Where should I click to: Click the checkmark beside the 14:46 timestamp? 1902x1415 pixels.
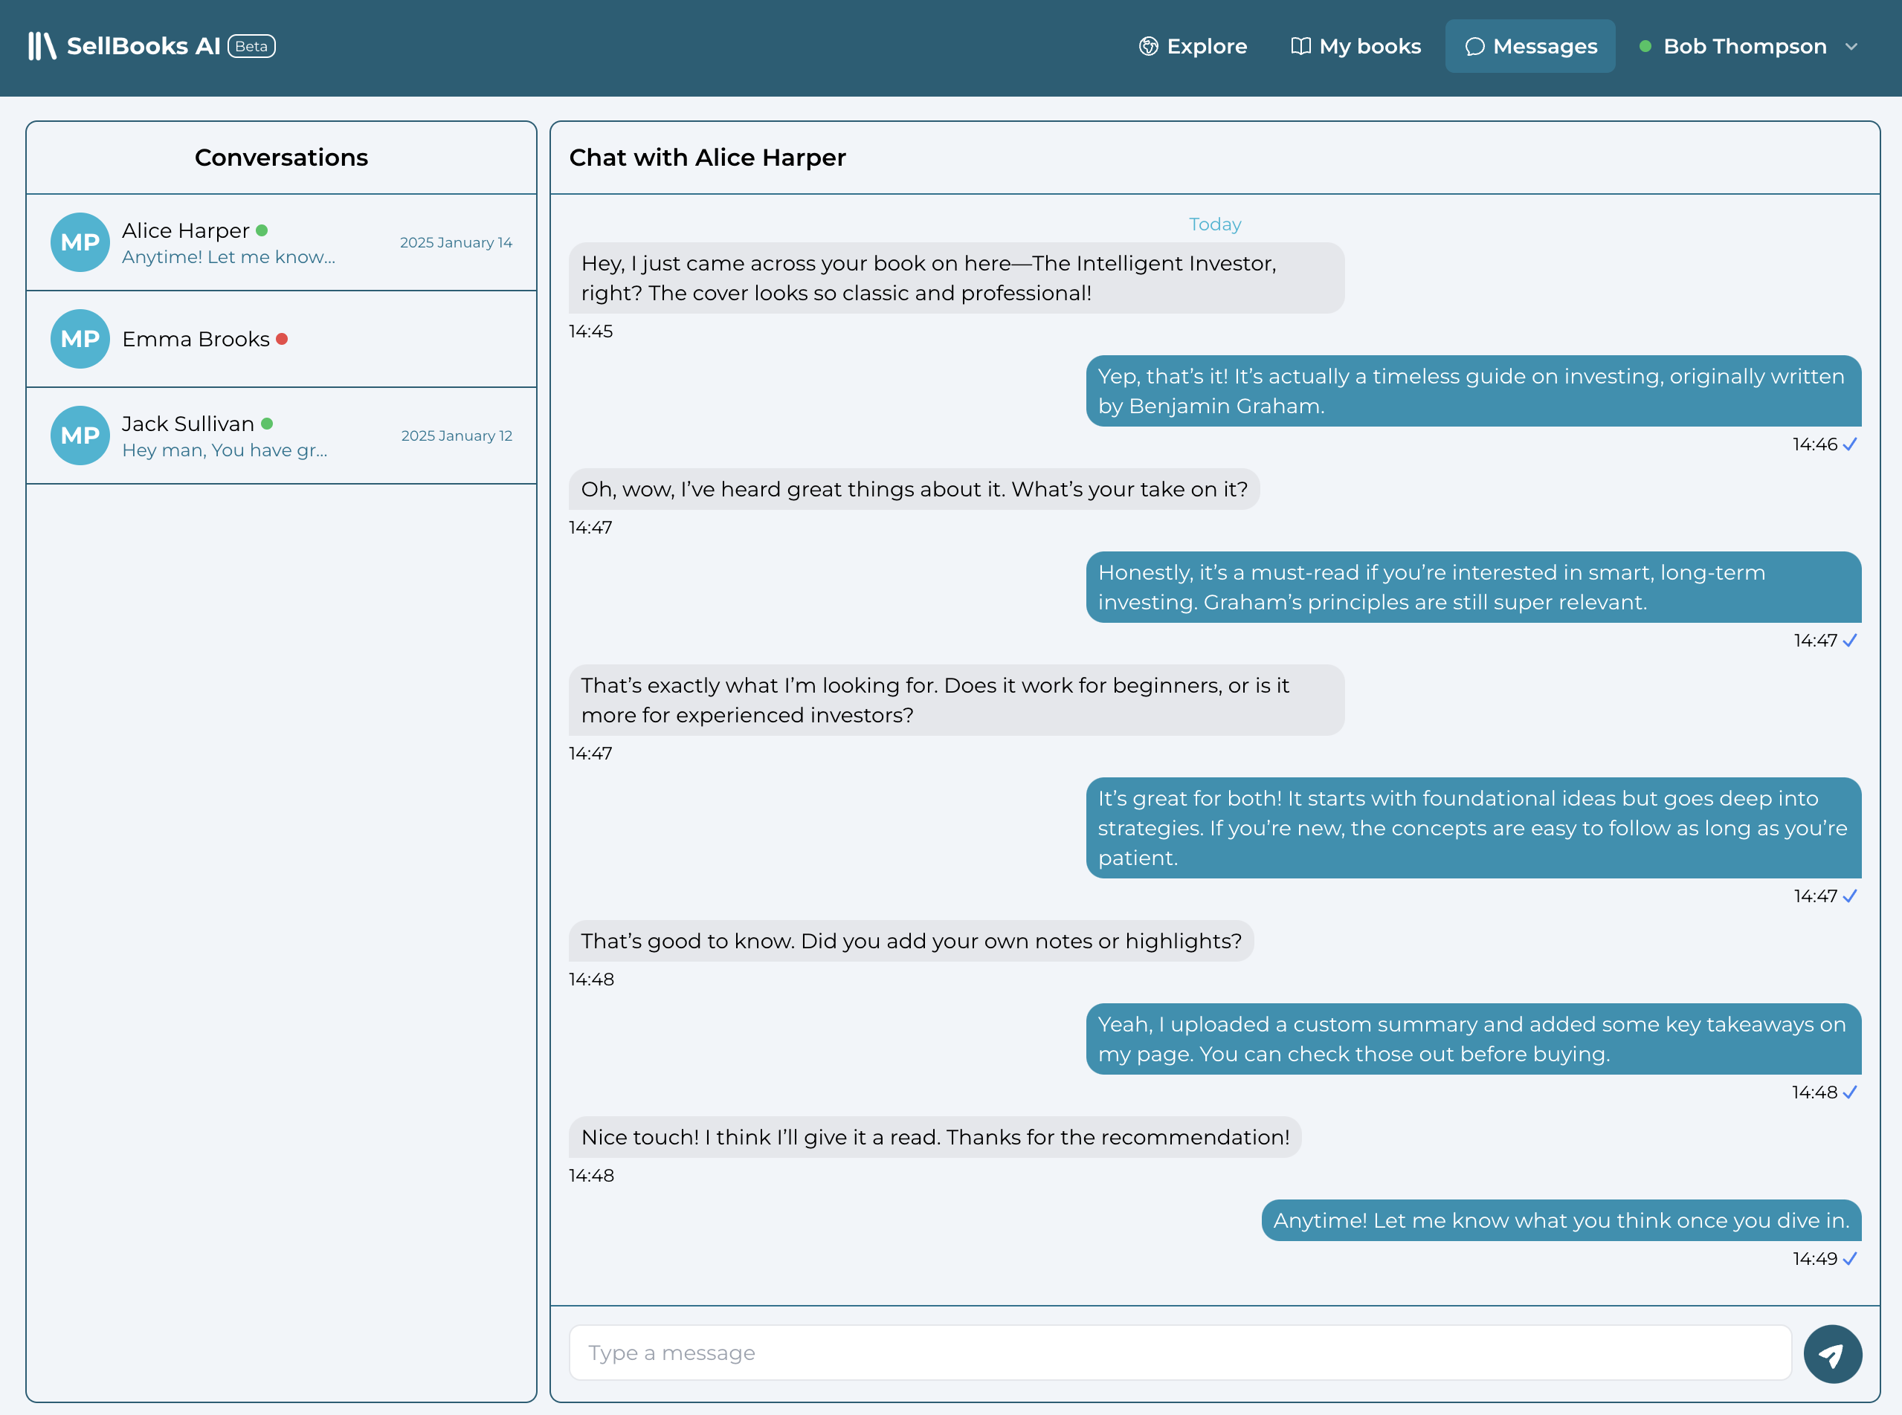pyautogui.click(x=1850, y=444)
